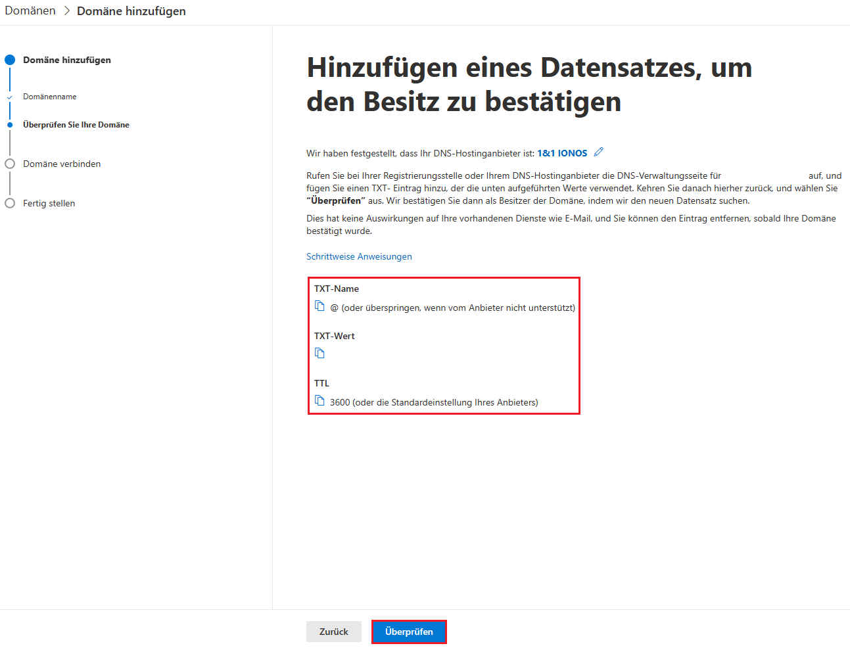
Task: Open the Domänenname step in the sidebar
Action: 50,97
